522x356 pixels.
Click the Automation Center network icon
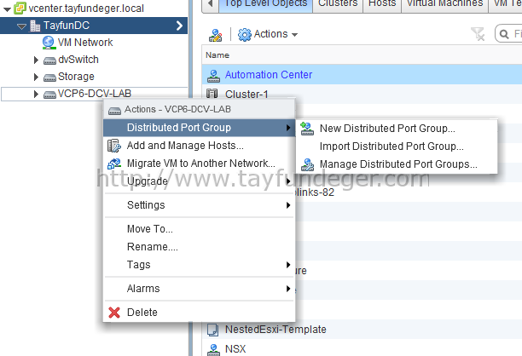pyautogui.click(x=213, y=76)
